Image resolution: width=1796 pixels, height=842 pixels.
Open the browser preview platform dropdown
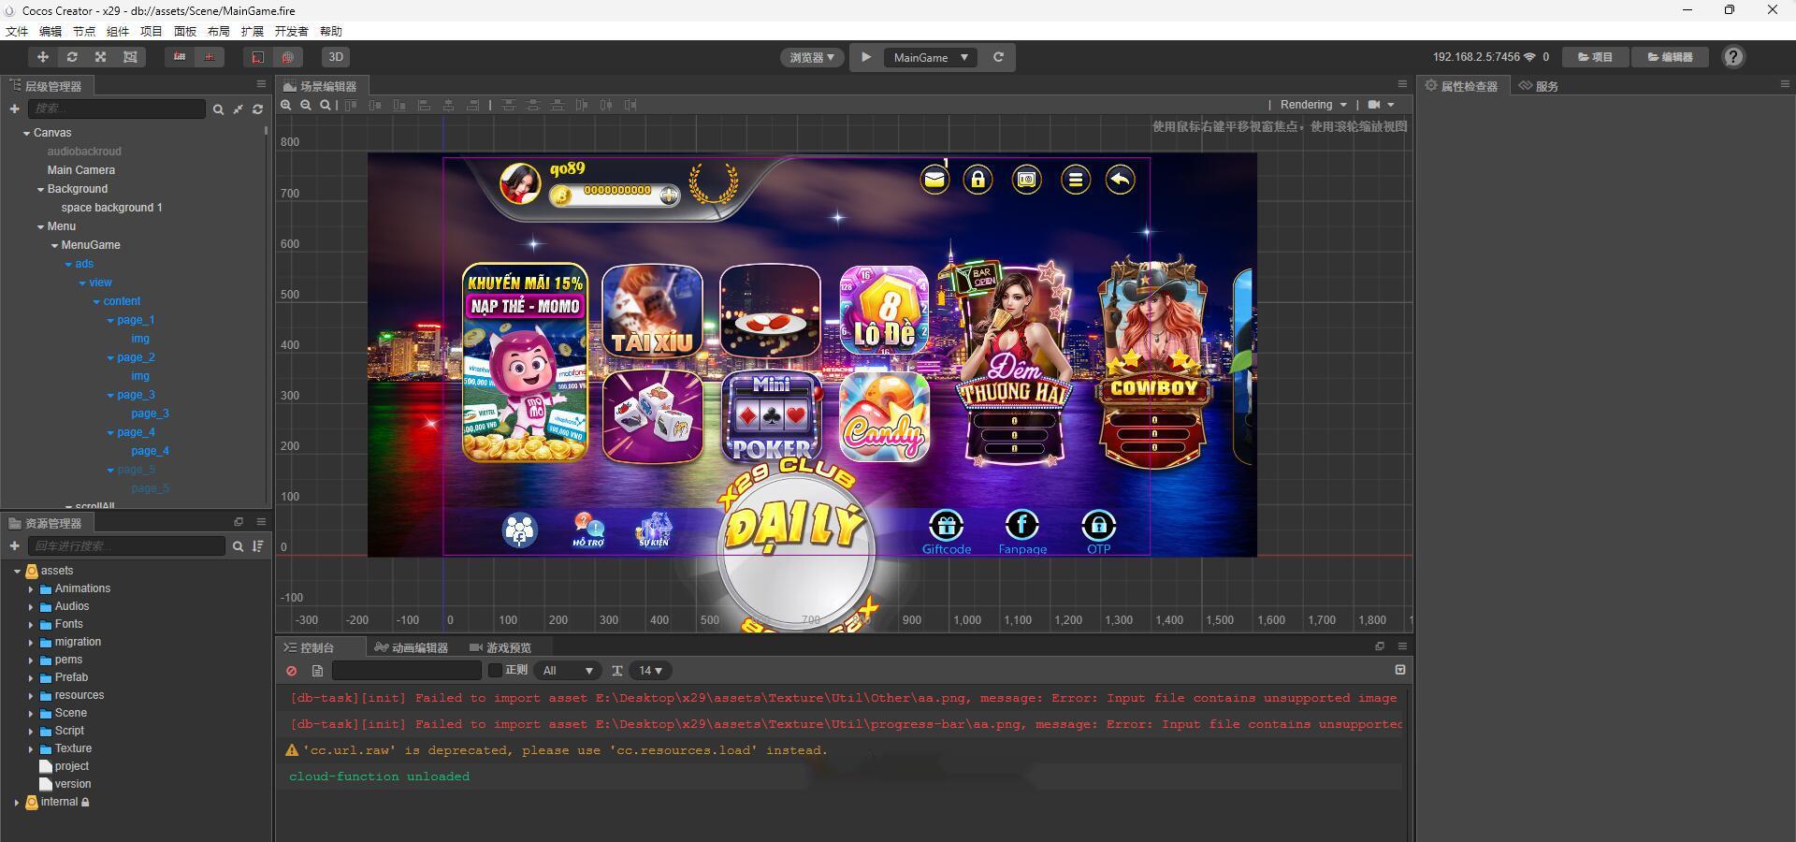pos(812,57)
